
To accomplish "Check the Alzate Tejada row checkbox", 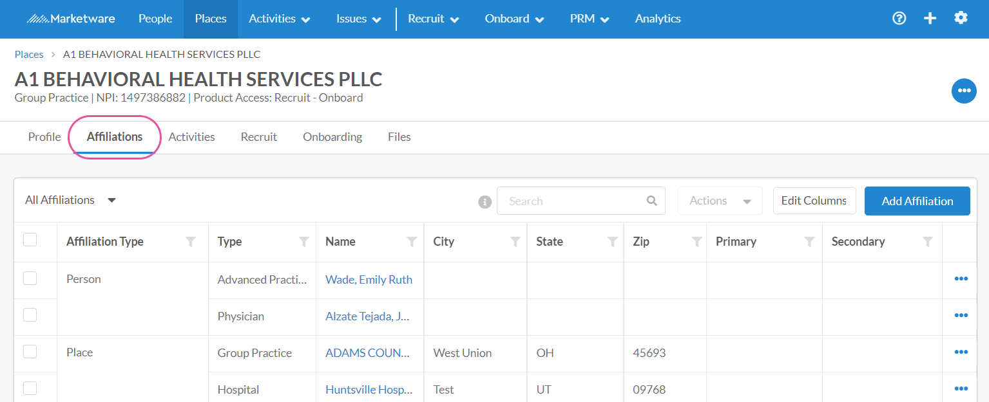I will coord(30,315).
